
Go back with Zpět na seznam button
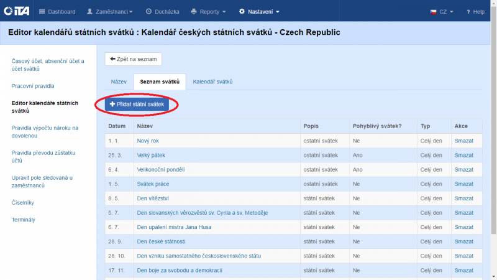(x=133, y=59)
